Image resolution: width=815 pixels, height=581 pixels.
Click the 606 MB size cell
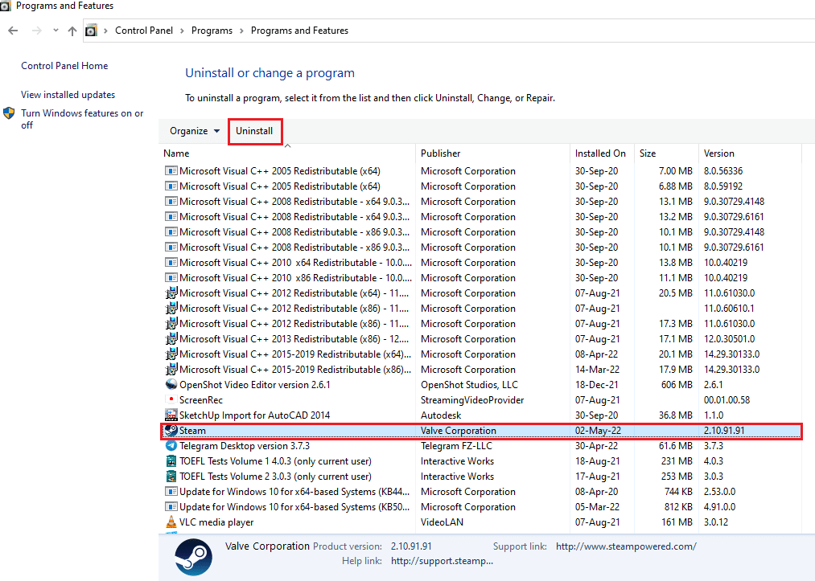pyautogui.click(x=677, y=385)
